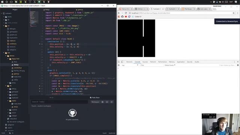
Task: Collapse the numatch project root
Action: point(2,13)
